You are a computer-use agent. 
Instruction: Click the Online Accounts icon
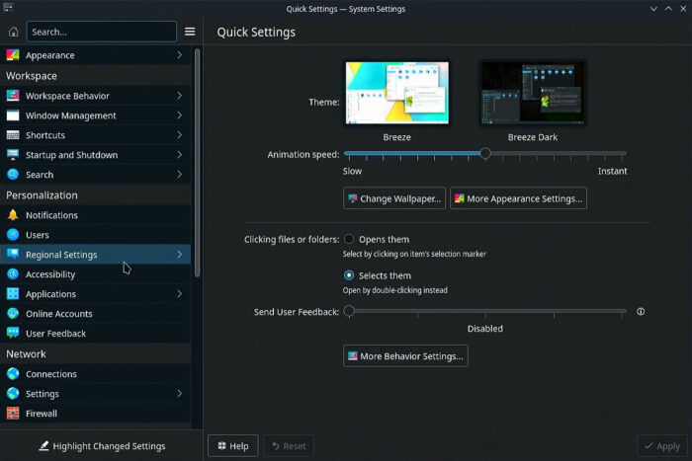(13, 313)
